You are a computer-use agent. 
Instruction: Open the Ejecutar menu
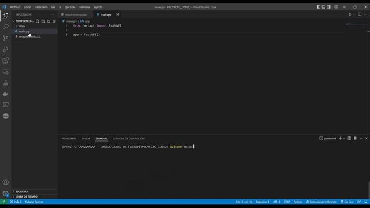tap(70, 7)
